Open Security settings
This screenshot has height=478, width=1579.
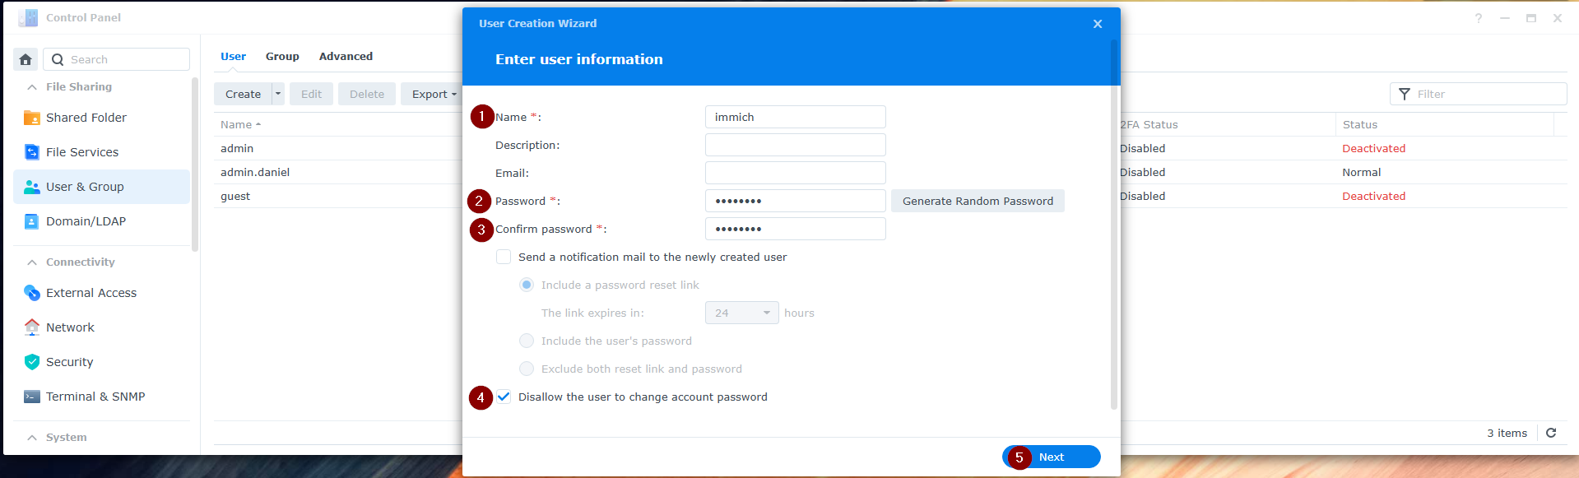(69, 362)
